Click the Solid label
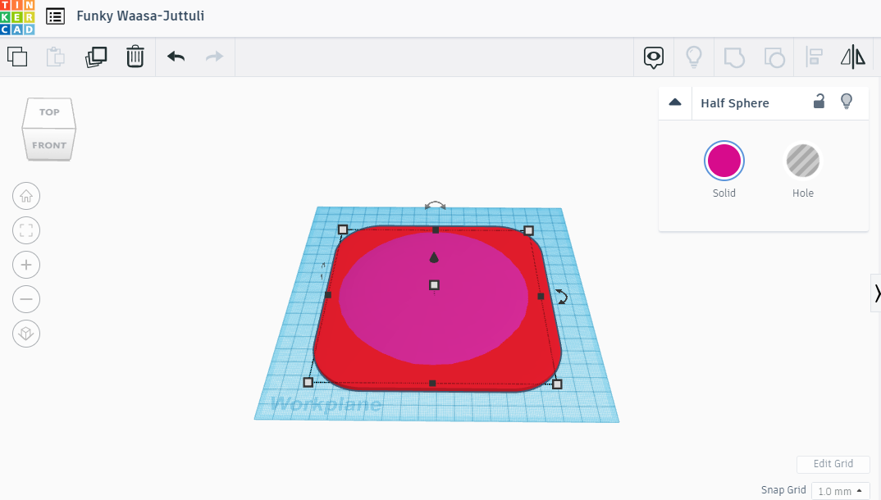The width and height of the screenshot is (881, 500). [x=724, y=193]
